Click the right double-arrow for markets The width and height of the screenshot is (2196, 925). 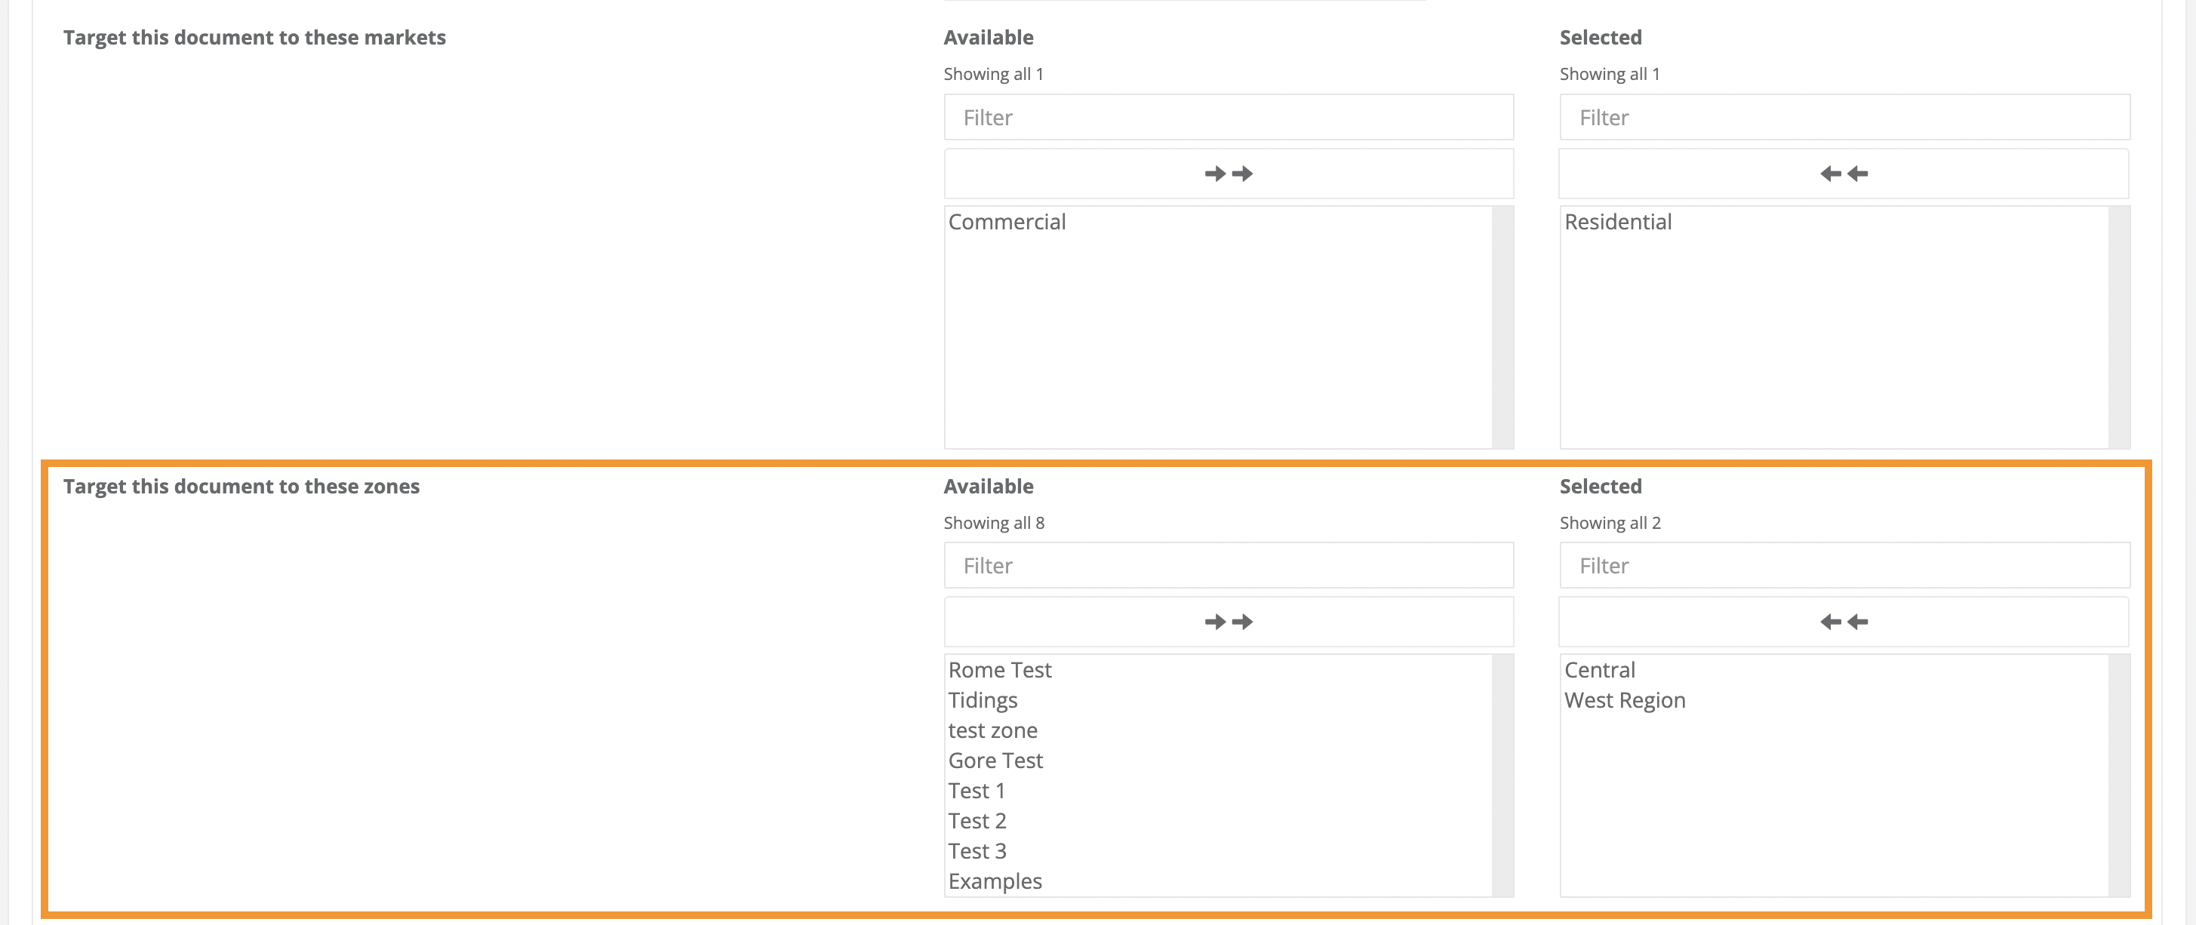1228,172
